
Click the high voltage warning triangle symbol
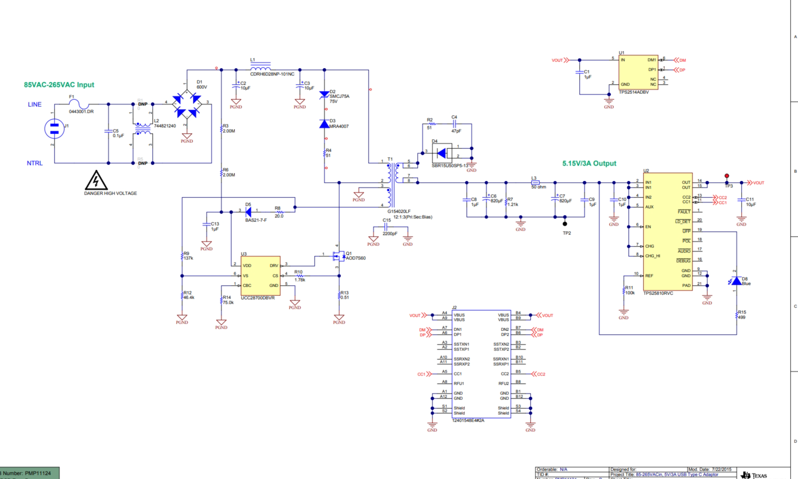click(x=96, y=180)
